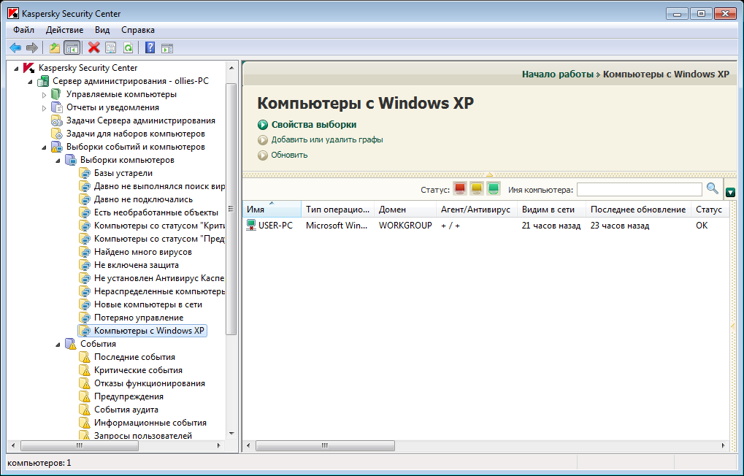Click the magnifier search icon
The image size is (744, 476).
coord(712,189)
